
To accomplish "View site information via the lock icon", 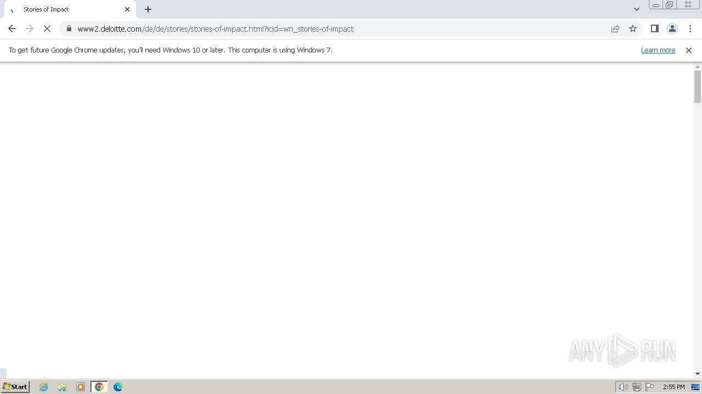I will [x=69, y=28].
